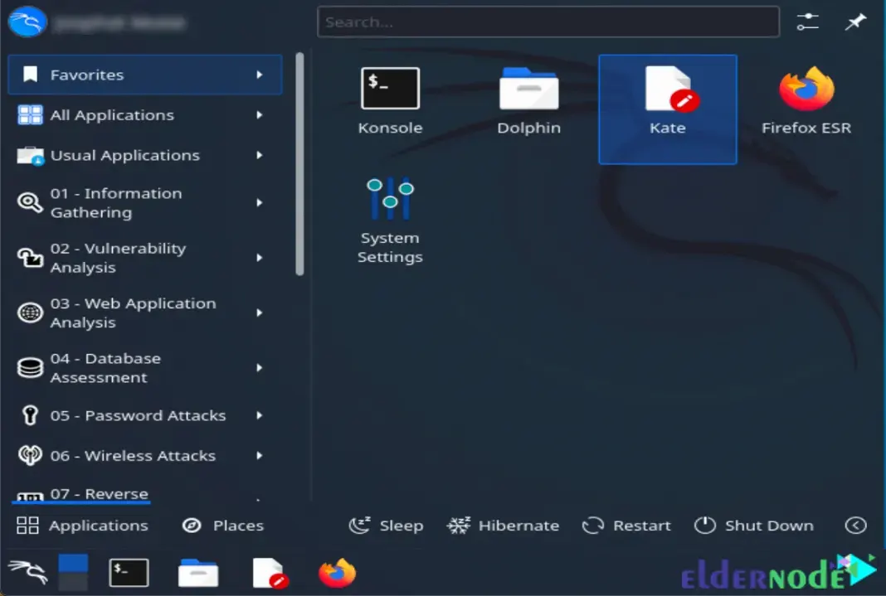
Task: Expand the Vulnerability Analysis submenu arrow
Action: [x=260, y=258]
